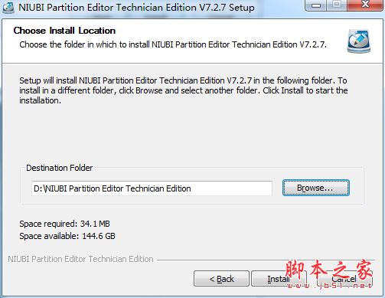The image size is (385, 298).
Task: Click the Space required 34.1 MB text
Action: [x=64, y=224]
